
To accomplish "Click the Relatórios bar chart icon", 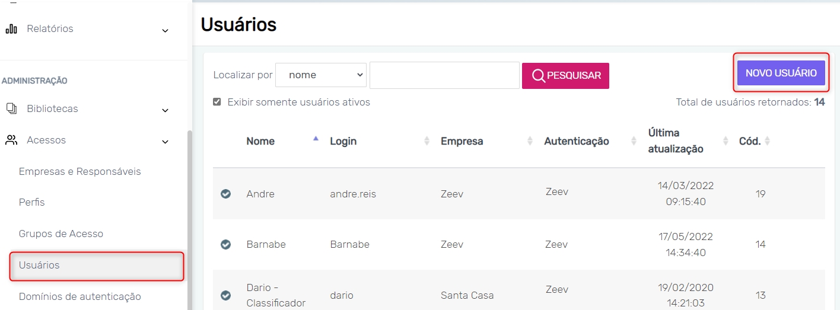I will pos(11,29).
